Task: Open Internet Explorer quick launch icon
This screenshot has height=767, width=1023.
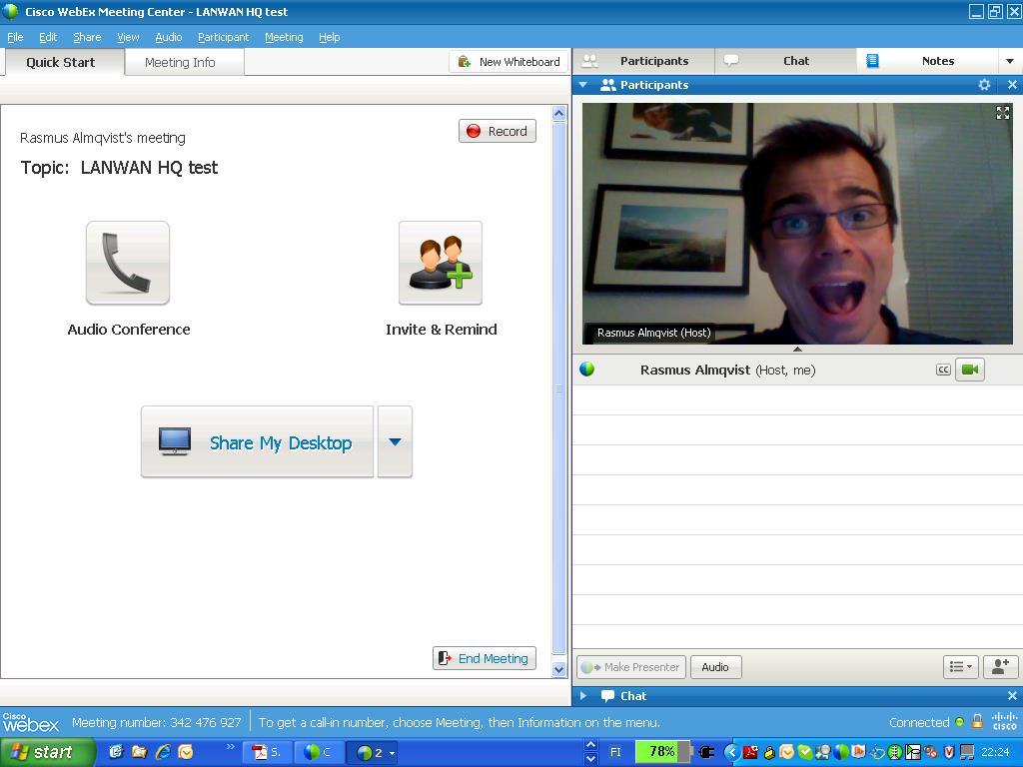Action: coord(162,752)
